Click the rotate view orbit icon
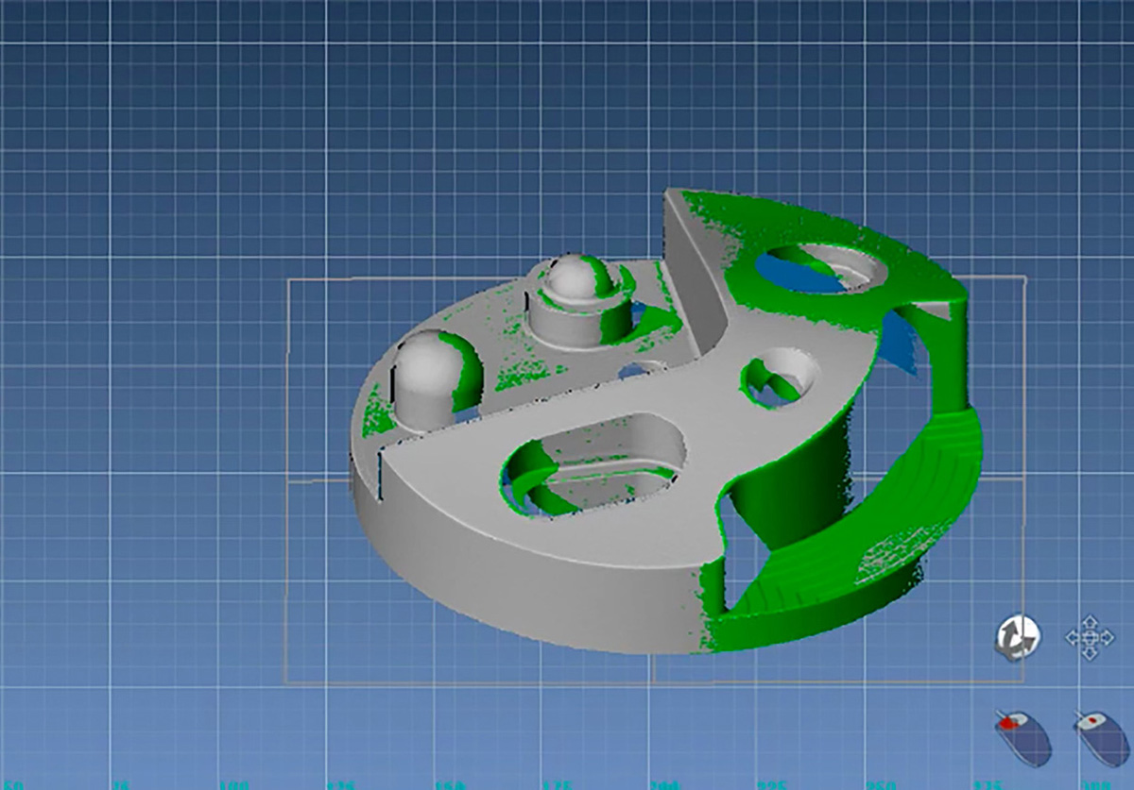Image resolution: width=1134 pixels, height=790 pixels. [1017, 636]
